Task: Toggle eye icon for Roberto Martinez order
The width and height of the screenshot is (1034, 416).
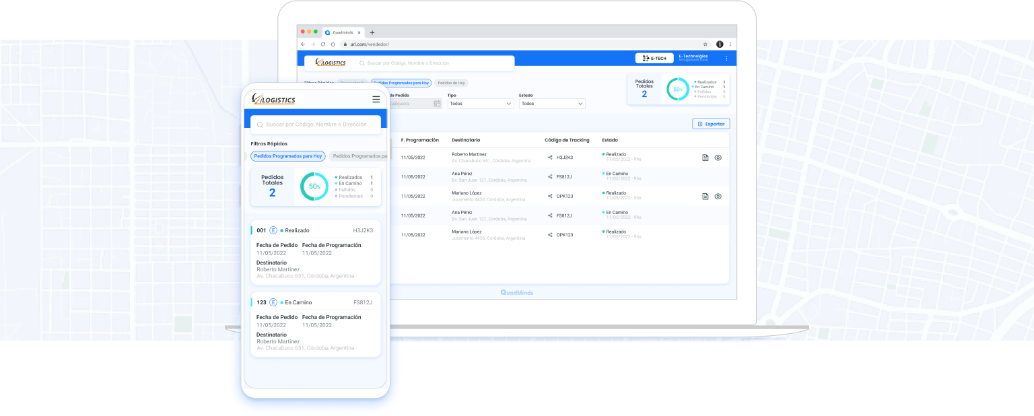Action: (718, 158)
